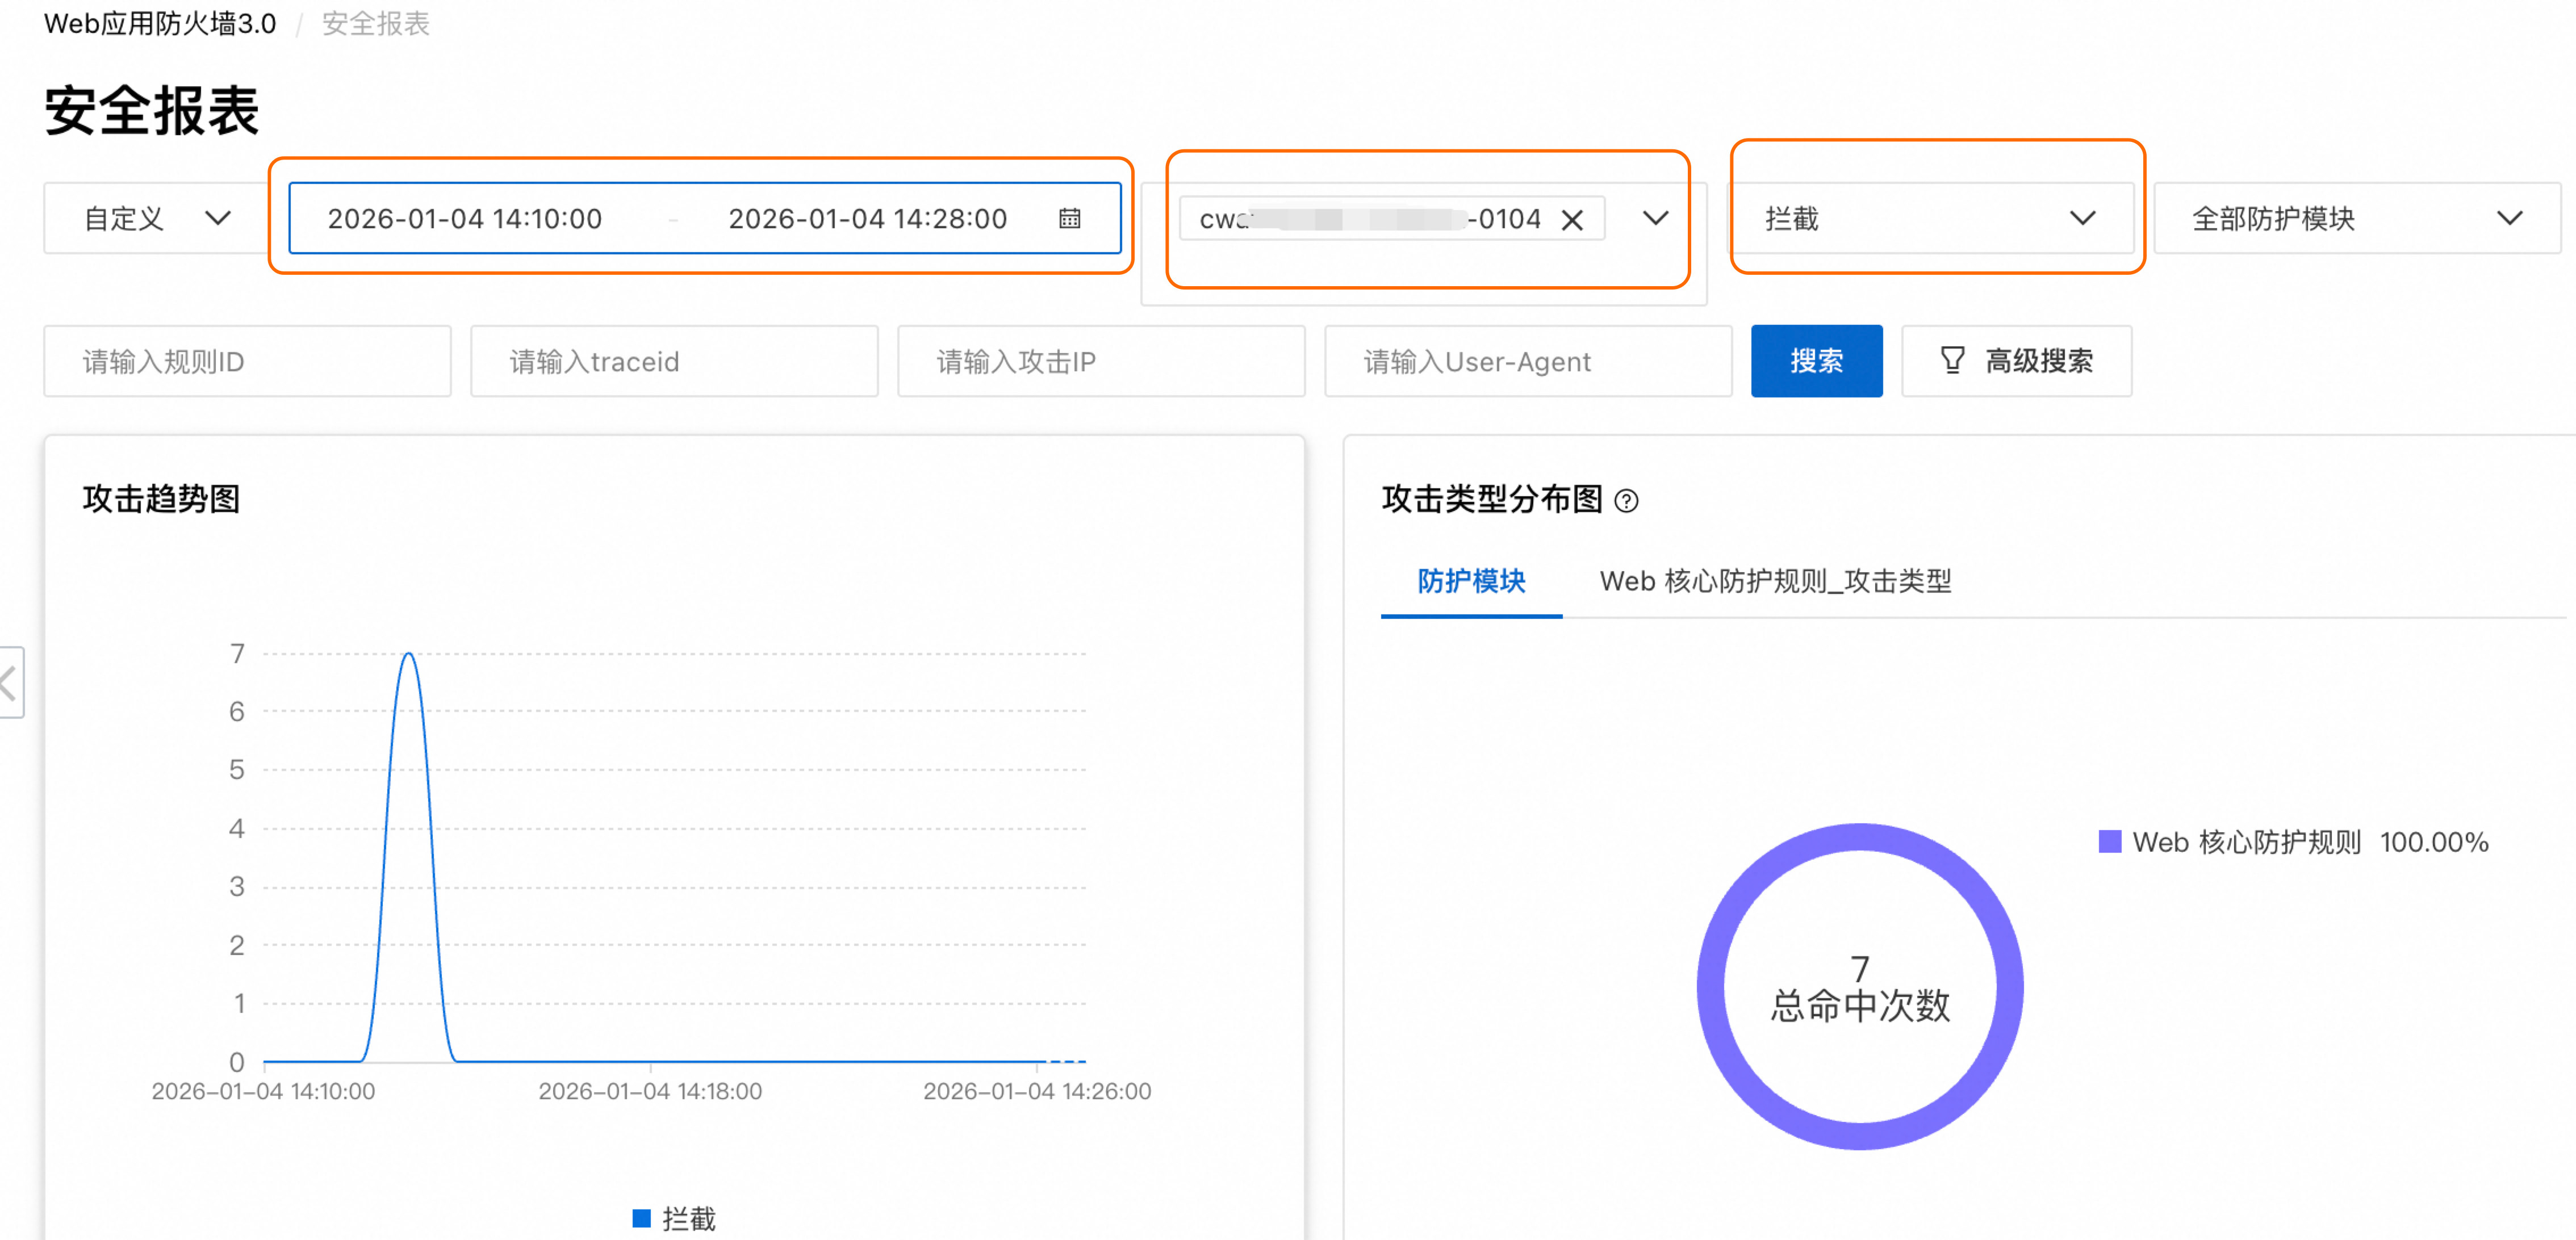Remove the selected -0104 instance tag

[x=1572, y=219]
